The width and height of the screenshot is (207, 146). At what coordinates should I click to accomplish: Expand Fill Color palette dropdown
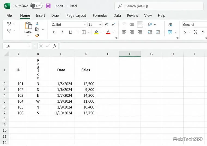pyautogui.click(x=102, y=32)
